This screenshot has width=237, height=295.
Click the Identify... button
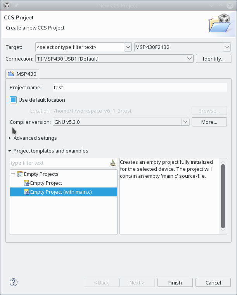pos(213,59)
